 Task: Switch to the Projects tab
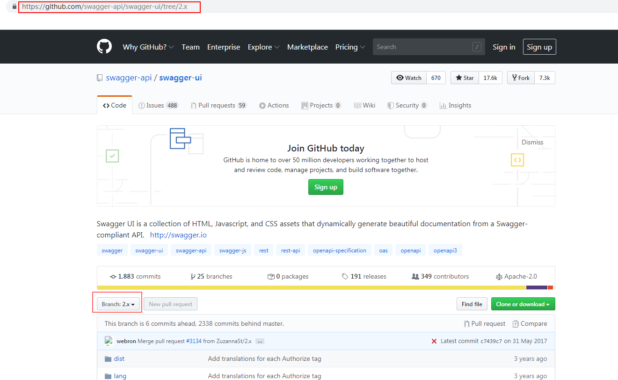click(x=321, y=105)
